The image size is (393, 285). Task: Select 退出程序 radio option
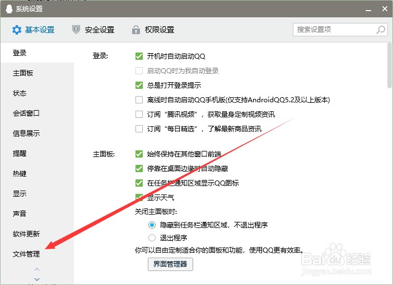[x=152, y=237]
